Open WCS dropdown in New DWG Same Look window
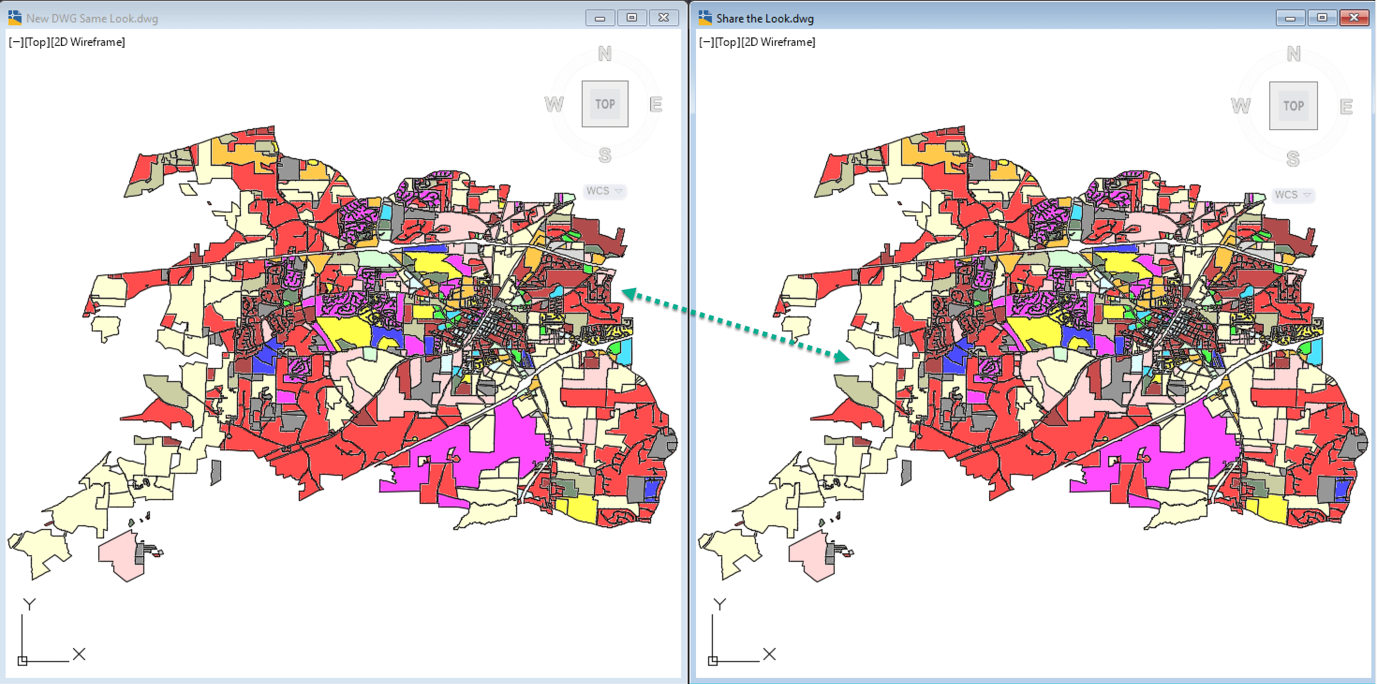 click(605, 191)
